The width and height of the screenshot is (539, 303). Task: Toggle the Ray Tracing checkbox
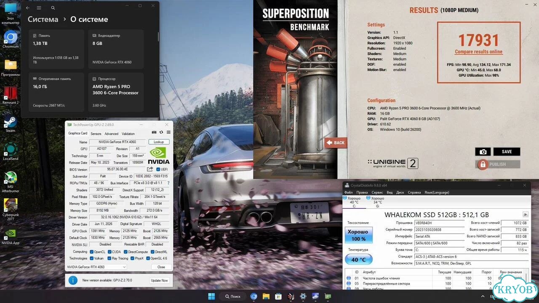(109, 258)
